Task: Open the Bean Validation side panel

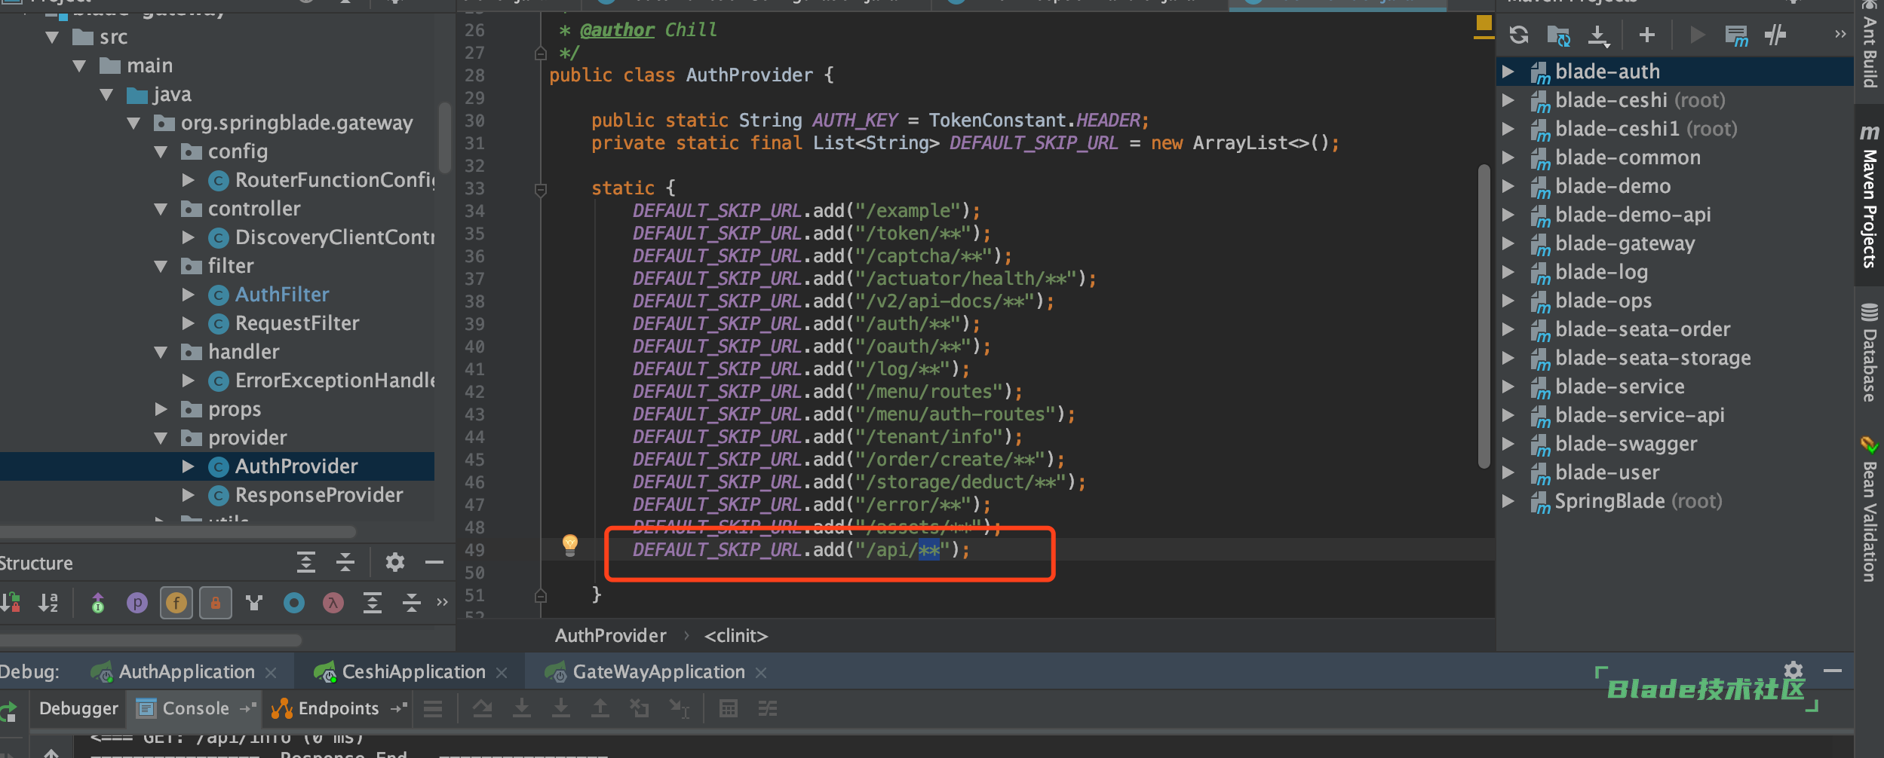Action: pos(1870,509)
